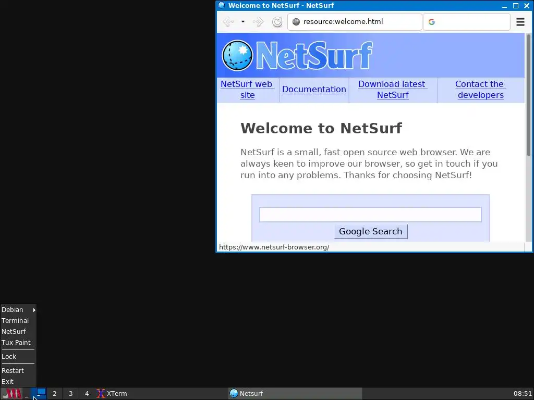The width and height of the screenshot is (534, 400).
Task: Click the Welcome to NetSurf heading
Action: (321, 128)
